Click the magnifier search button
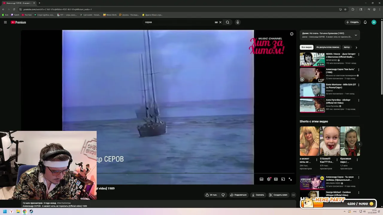 pyautogui.click(x=228, y=22)
